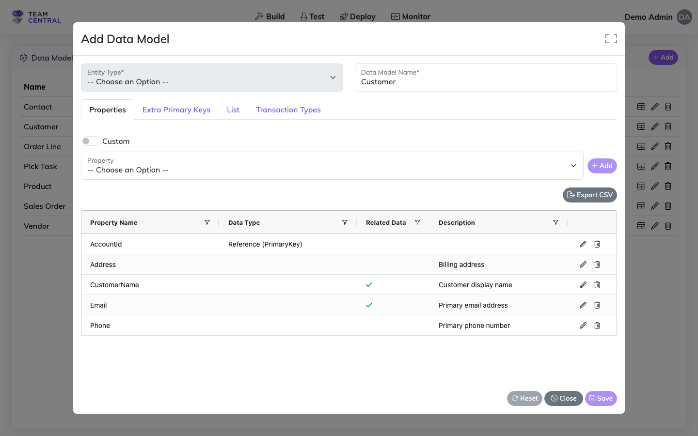Viewport: 698px width, 436px height.
Task: Edit the CustomerName property row
Action: point(583,285)
